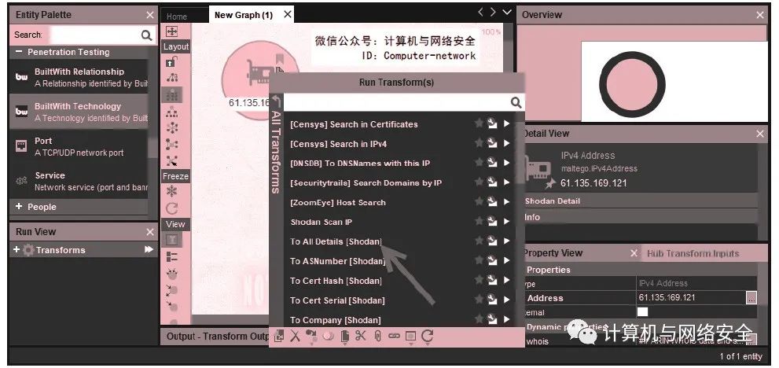Select the snowflake Freeze layout icon
Image resolution: width=779 pixels, height=368 pixels.
[x=172, y=191]
